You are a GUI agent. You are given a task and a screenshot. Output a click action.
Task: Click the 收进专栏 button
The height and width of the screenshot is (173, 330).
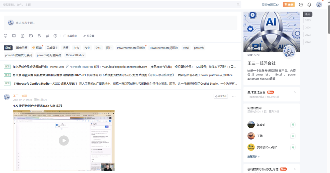(x=221, y=96)
